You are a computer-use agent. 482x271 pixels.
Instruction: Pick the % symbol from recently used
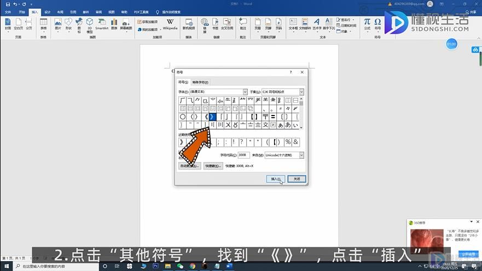(x=288, y=142)
